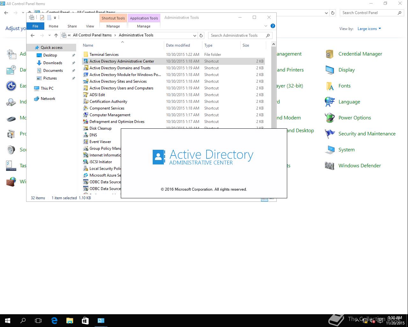Open the quick access toolbar customize dropdown
The image size is (408, 327).
pyautogui.click(x=55, y=18)
